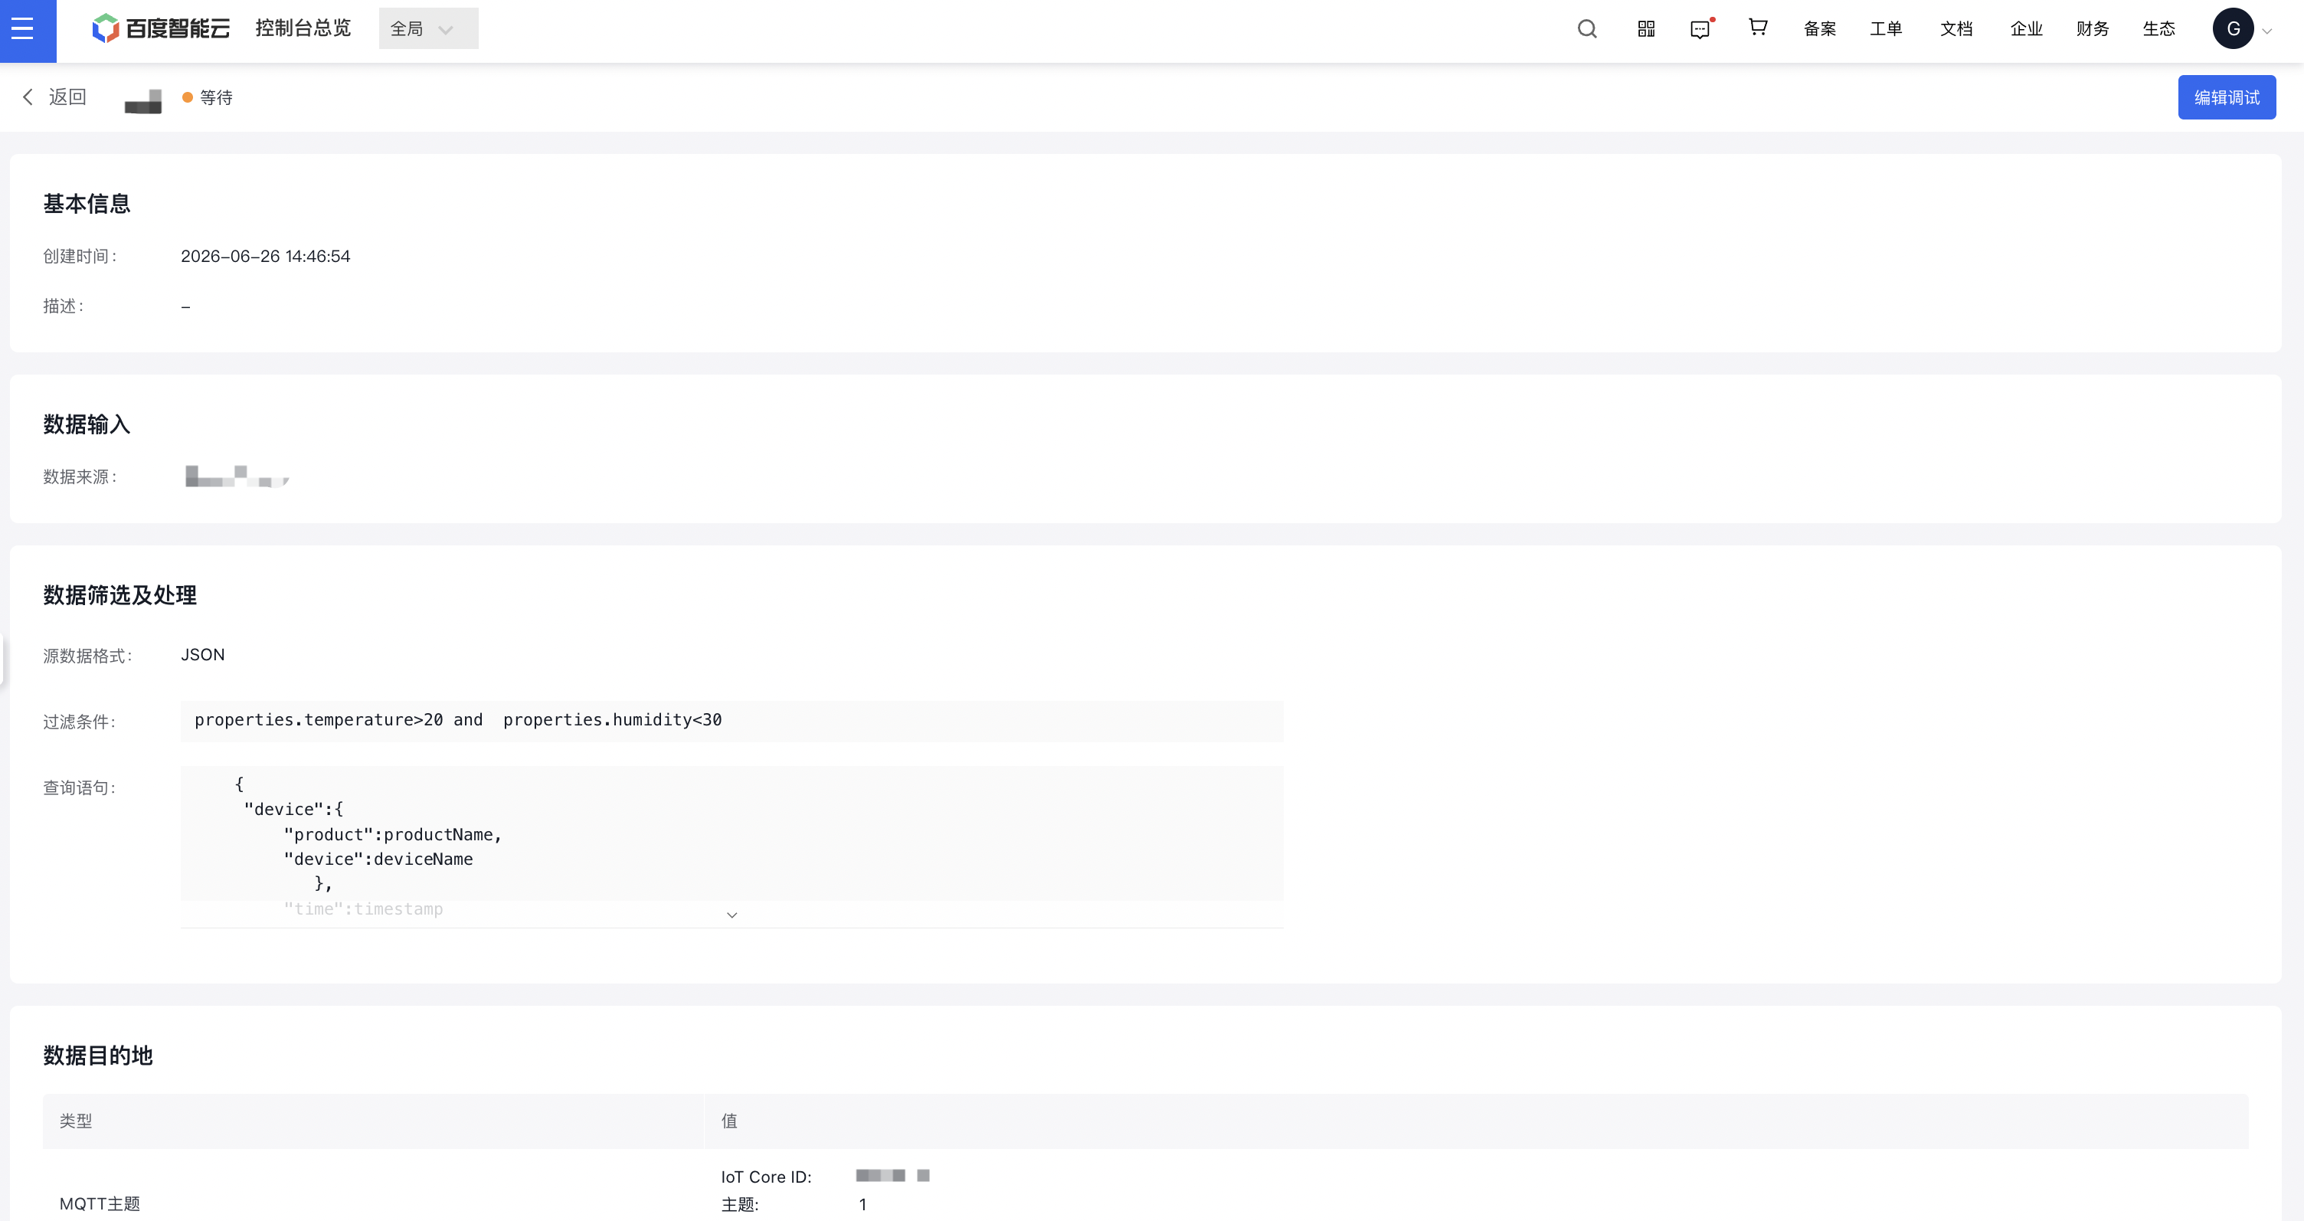Click the MQTT主题 table cell

[x=100, y=1204]
